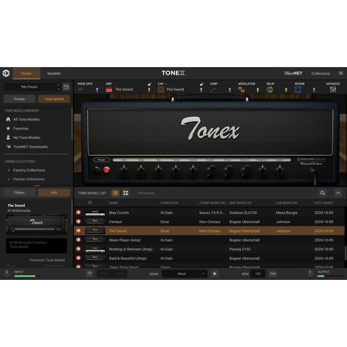Screen dimensions: 347x347
Task: Unlock the Amp lock icon
Action: point(150,84)
